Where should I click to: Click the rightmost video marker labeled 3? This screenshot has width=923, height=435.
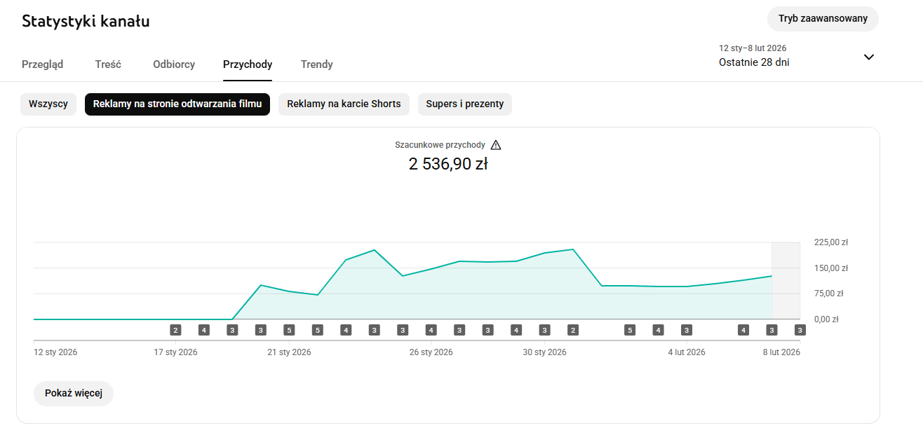click(x=800, y=330)
